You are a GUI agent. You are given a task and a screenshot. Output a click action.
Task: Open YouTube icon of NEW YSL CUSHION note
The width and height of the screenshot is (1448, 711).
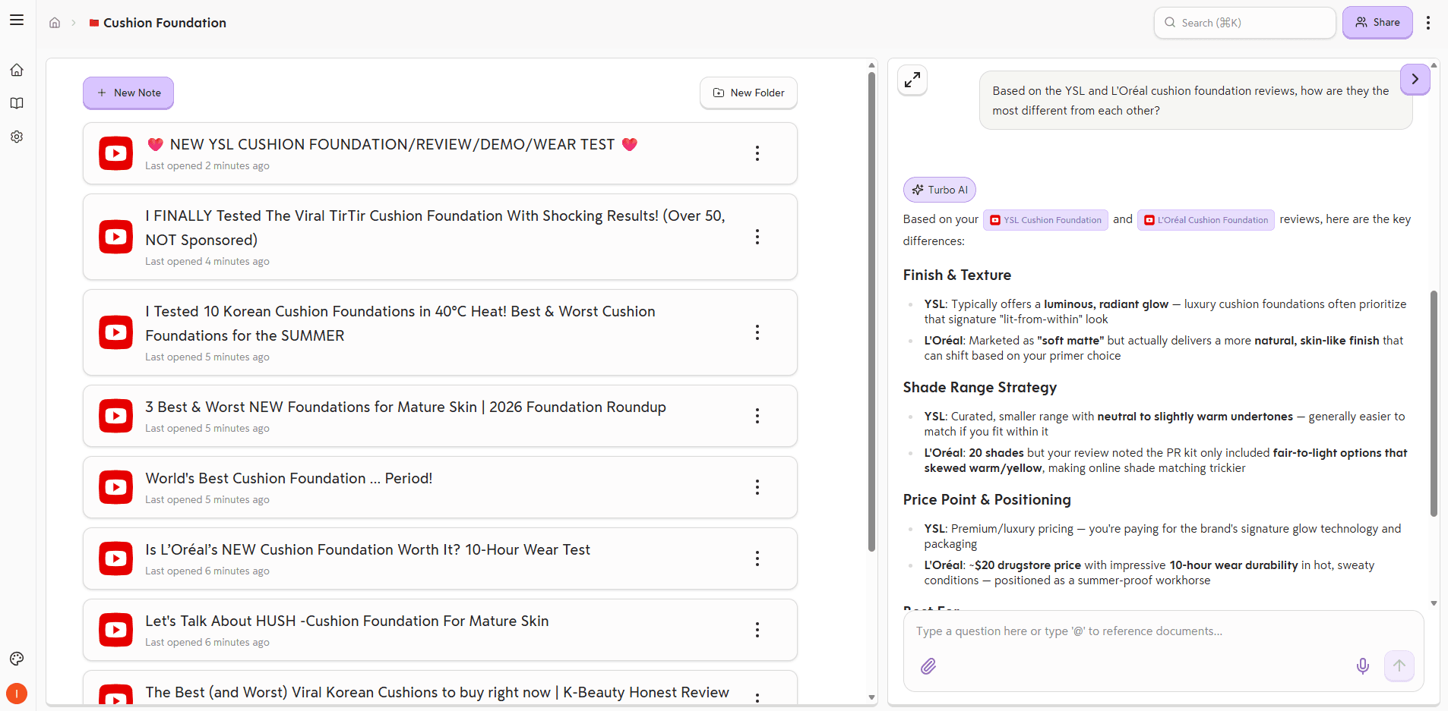[x=115, y=153]
